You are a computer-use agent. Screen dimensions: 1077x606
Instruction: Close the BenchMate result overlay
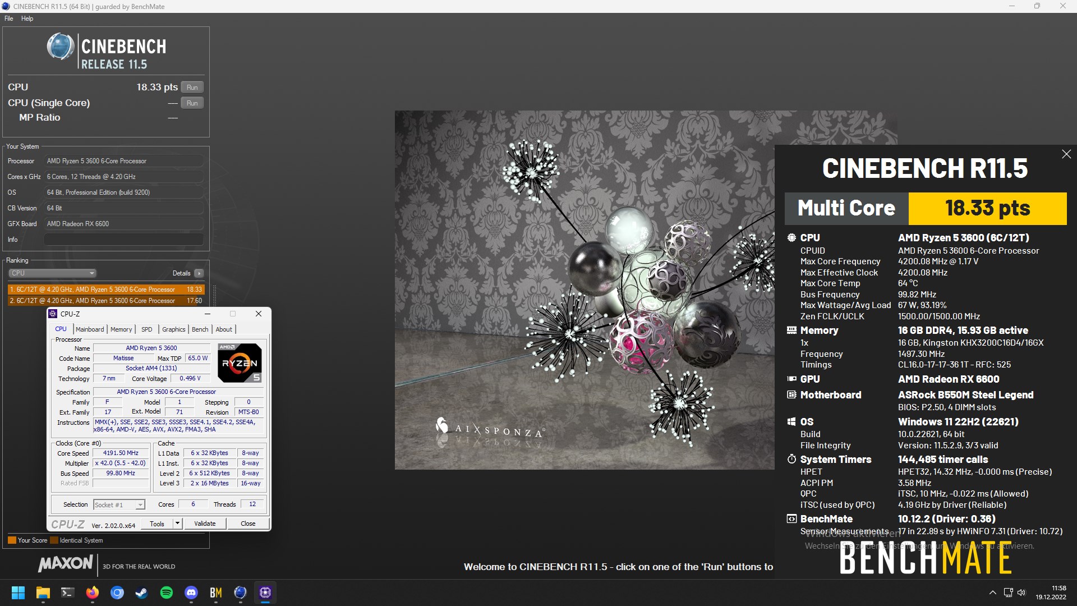(1066, 154)
